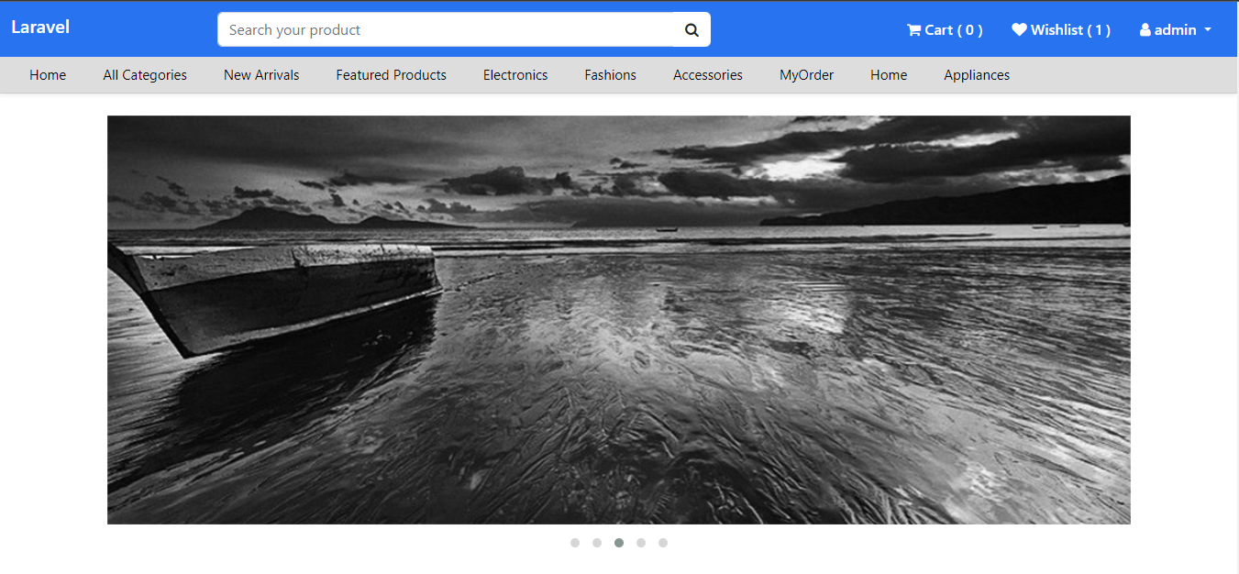
Task: Click the user icon beside admin
Action: [x=1145, y=28]
